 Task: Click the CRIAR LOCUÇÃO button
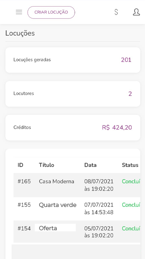pyautogui.click(x=51, y=12)
